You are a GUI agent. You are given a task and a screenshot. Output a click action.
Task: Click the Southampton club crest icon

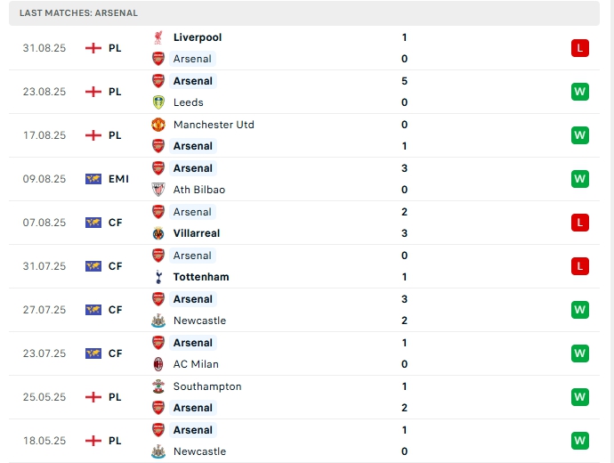pyautogui.click(x=158, y=386)
